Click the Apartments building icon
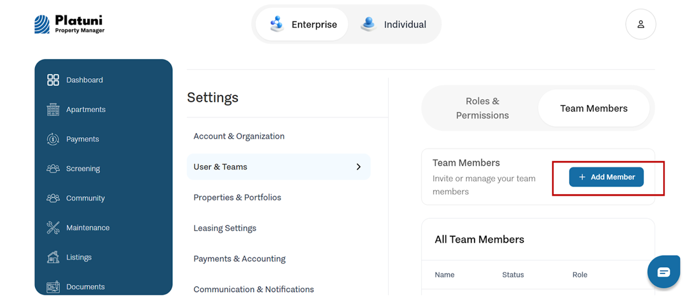The height and width of the screenshot is (298, 687). pos(53,109)
